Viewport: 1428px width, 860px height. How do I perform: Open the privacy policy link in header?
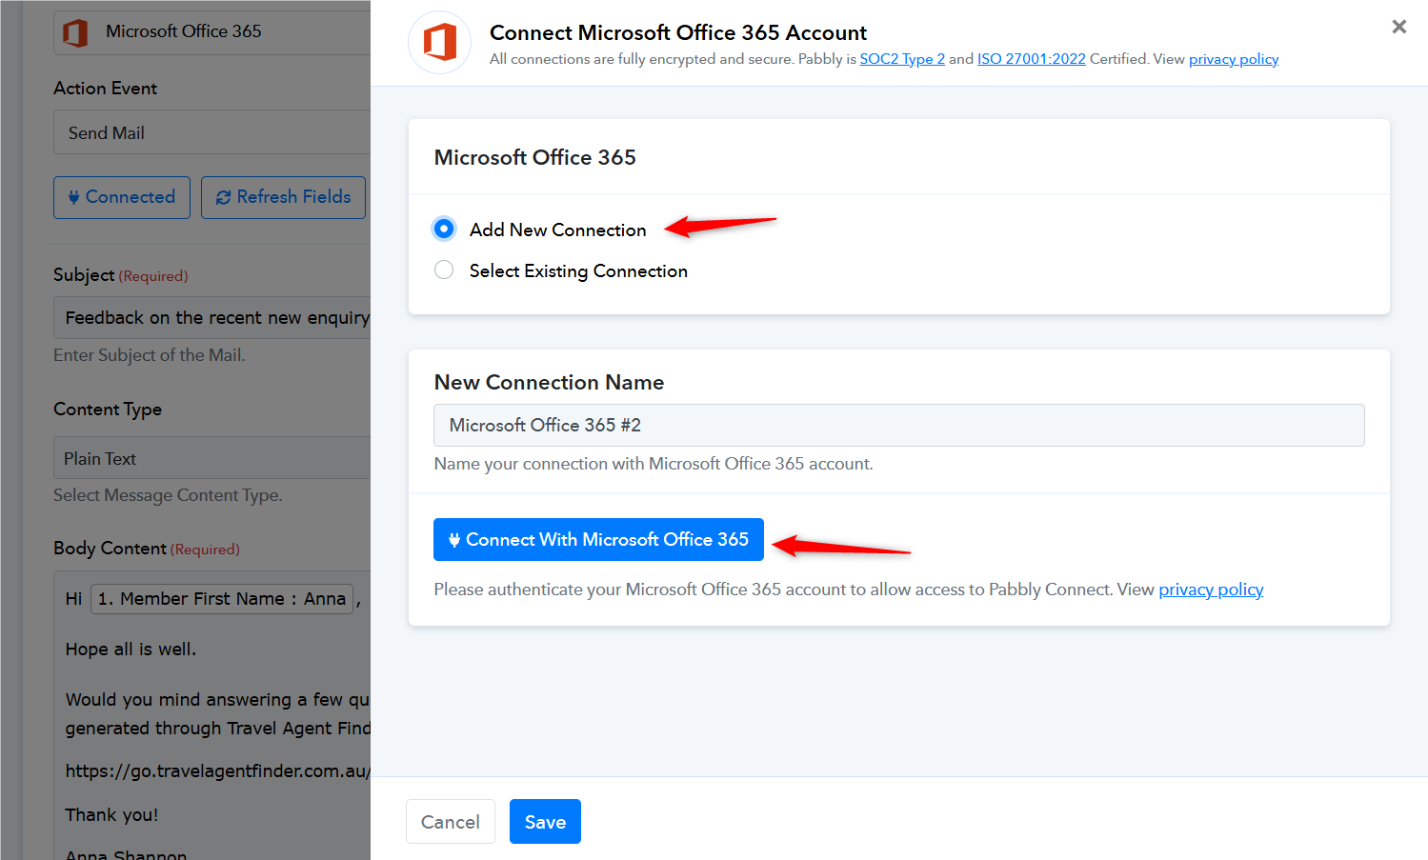[1233, 59]
